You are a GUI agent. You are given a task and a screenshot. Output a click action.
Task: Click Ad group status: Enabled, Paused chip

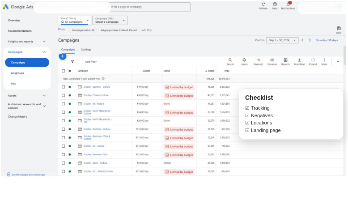point(119,30)
